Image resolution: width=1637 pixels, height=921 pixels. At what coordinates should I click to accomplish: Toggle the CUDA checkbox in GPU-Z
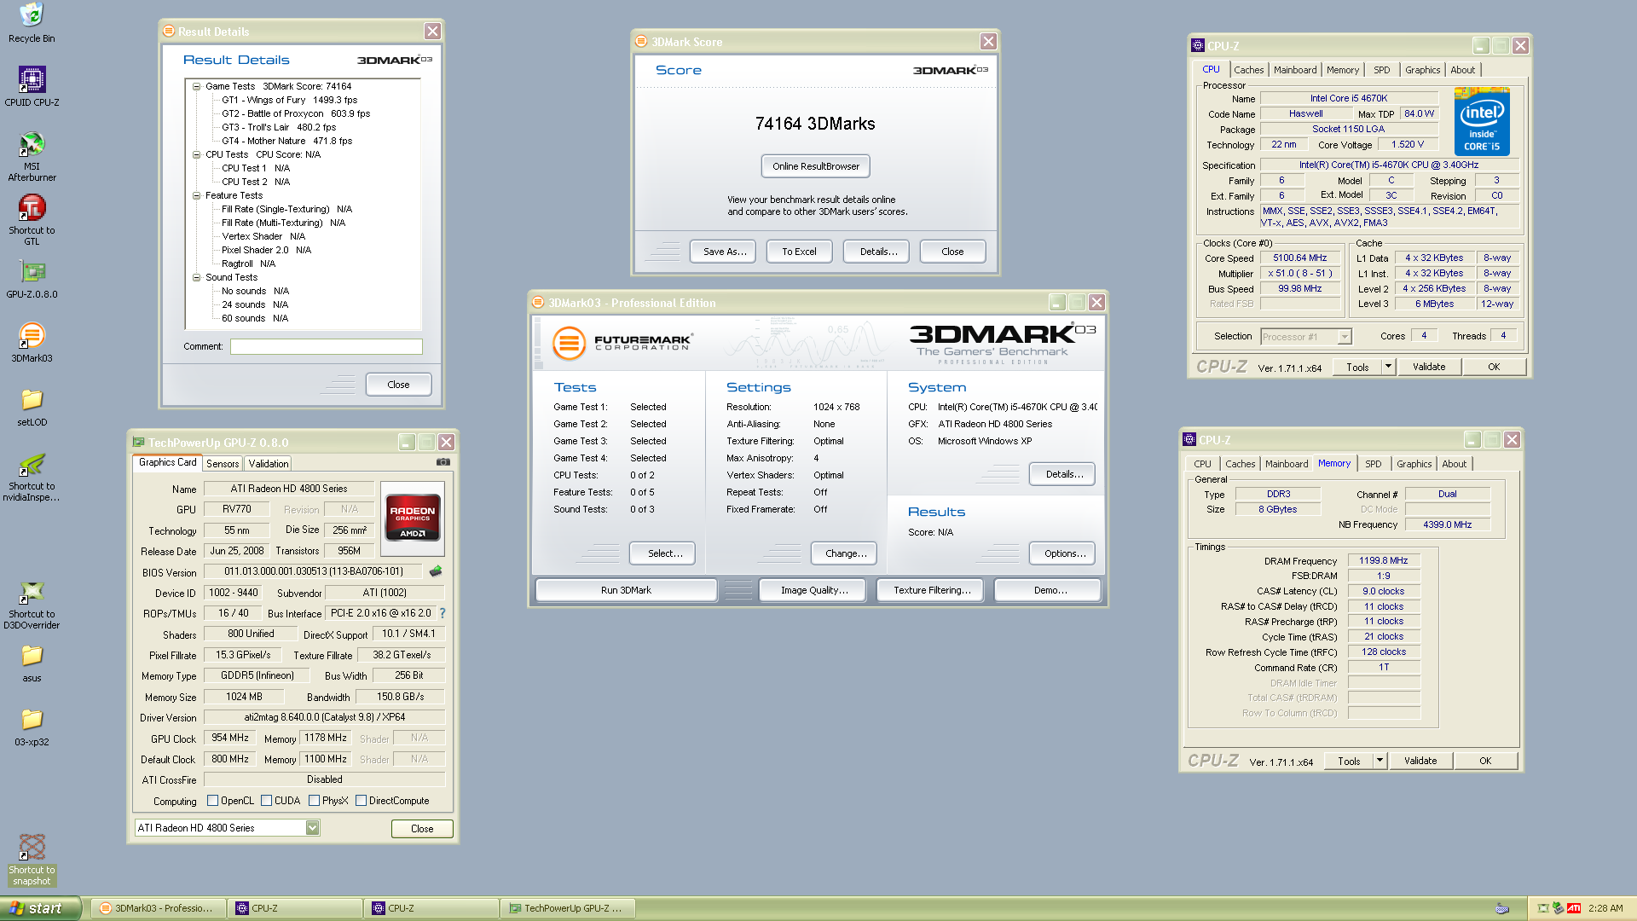point(267,801)
